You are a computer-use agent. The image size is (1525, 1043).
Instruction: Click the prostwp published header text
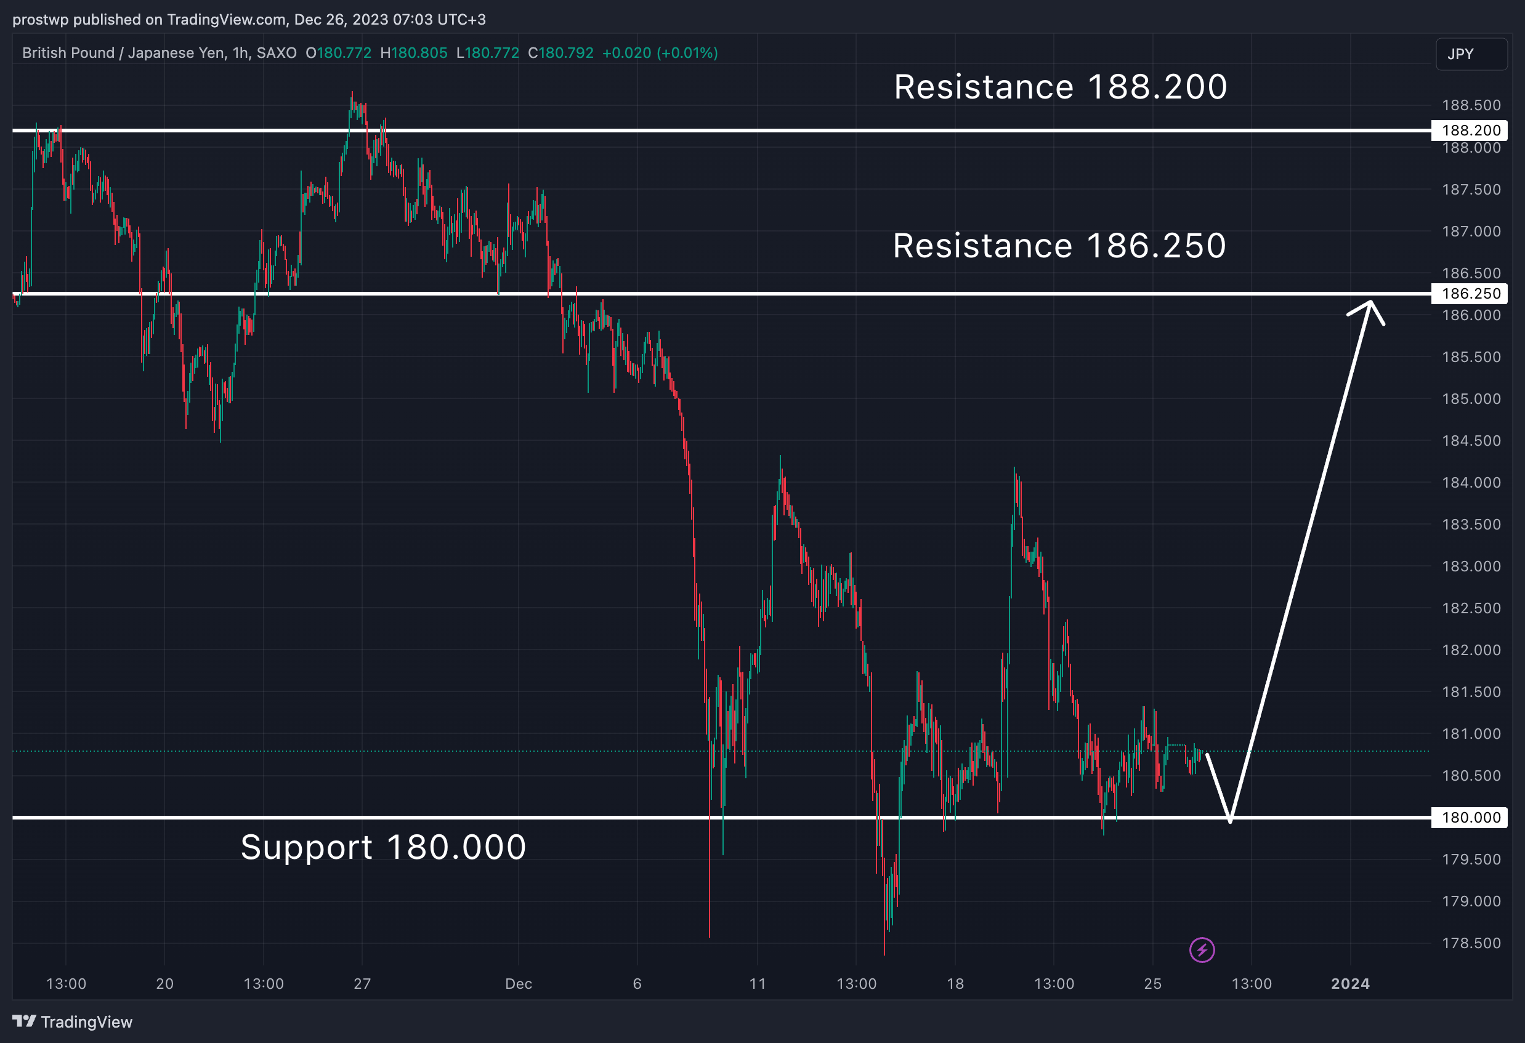click(249, 20)
